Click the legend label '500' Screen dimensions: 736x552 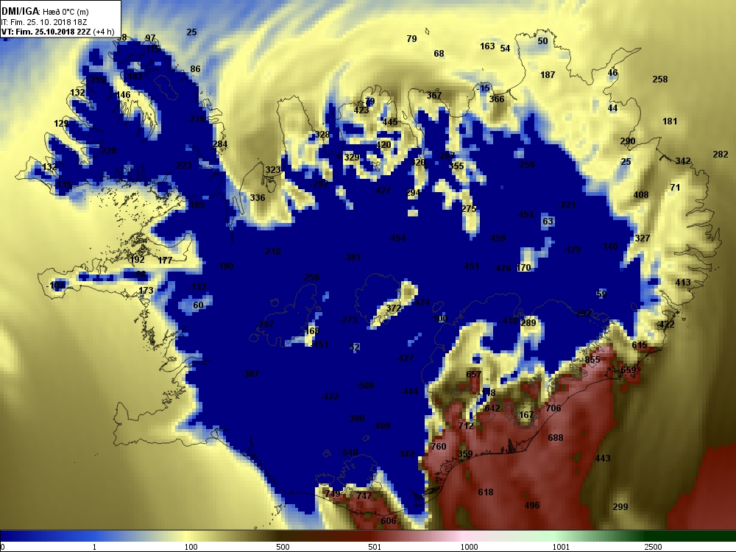(283, 547)
